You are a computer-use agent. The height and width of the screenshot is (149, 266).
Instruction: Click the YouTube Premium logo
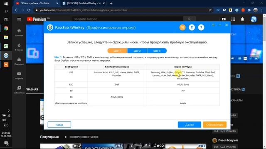click(37, 19)
